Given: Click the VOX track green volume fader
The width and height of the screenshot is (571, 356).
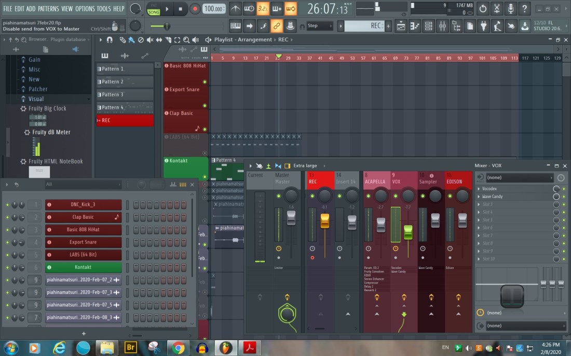Looking at the screenshot, I should 408,232.
